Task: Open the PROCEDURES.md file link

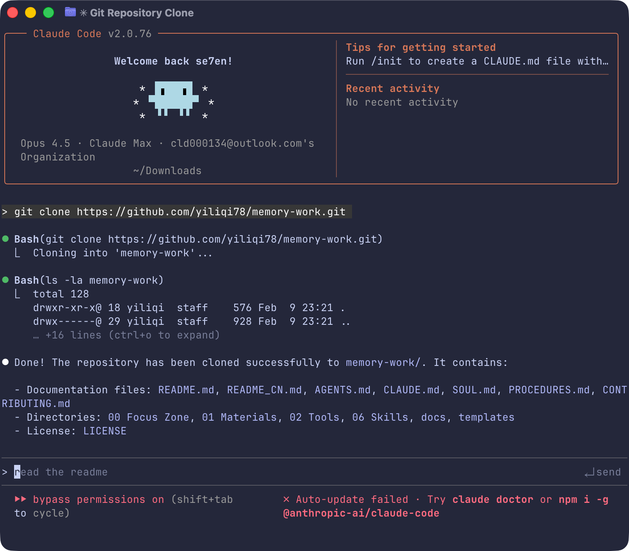Action: pos(549,390)
